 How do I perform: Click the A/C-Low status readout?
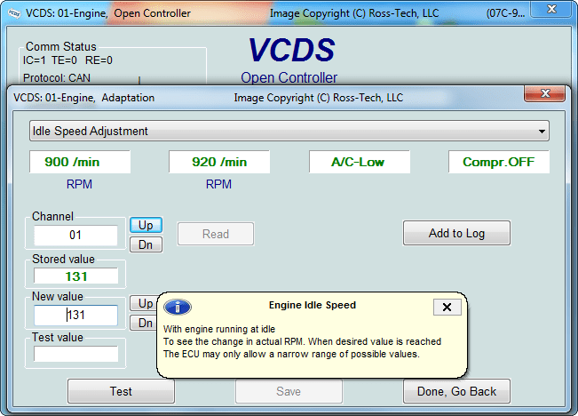[359, 162]
